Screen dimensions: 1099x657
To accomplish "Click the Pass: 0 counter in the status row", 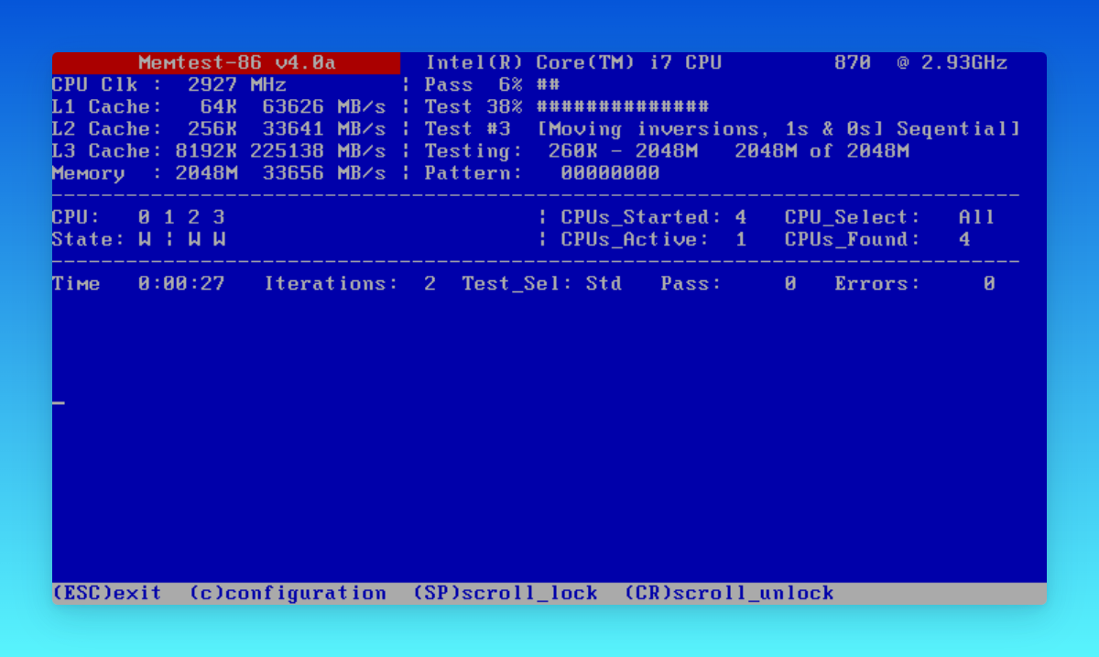I will (728, 284).
